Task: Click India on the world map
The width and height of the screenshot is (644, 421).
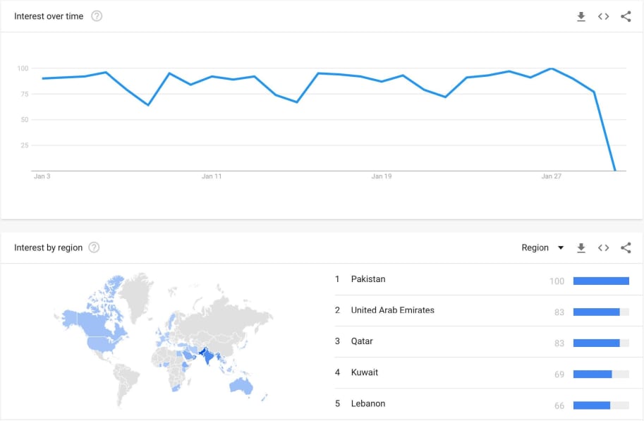Action: click(209, 357)
